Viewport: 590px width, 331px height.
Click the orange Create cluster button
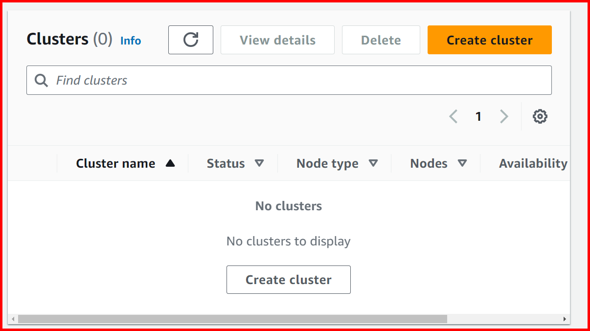(489, 40)
